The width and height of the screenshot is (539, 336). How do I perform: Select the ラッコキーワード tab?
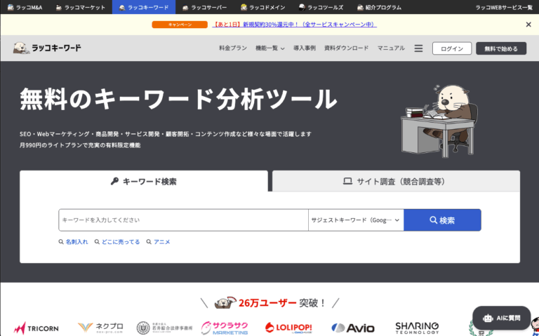144,7
